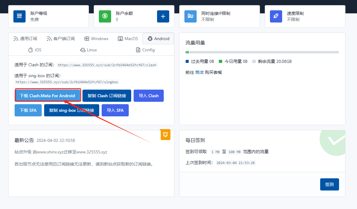Click the sing-box subscription URL

click(67, 82)
